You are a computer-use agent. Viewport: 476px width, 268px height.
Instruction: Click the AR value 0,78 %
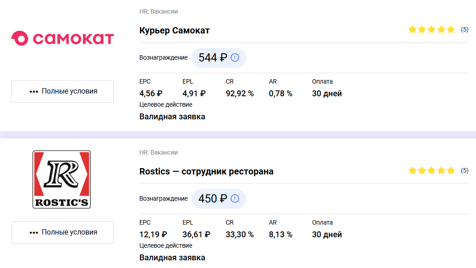(280, 94)
